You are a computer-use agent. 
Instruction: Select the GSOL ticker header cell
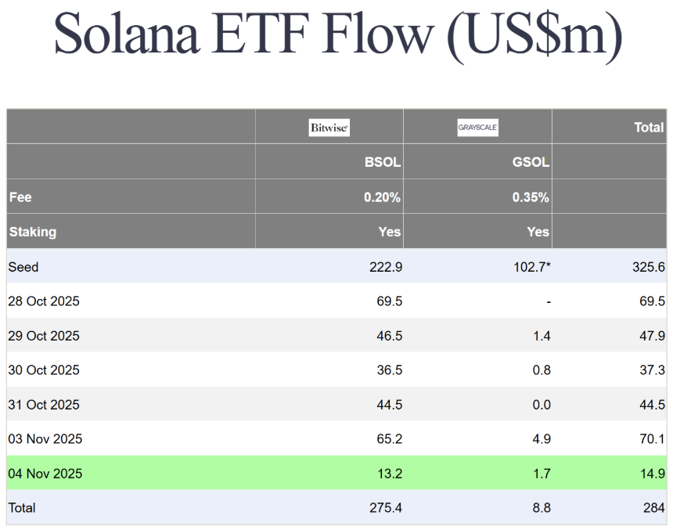click(x=531, y=163)
